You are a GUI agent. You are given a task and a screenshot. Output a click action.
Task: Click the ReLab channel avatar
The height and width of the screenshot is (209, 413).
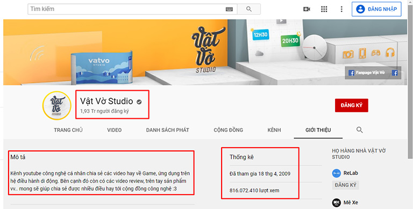336,173
